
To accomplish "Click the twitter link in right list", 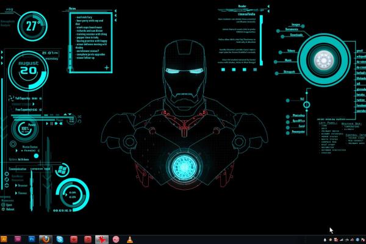I will (360, 99).
